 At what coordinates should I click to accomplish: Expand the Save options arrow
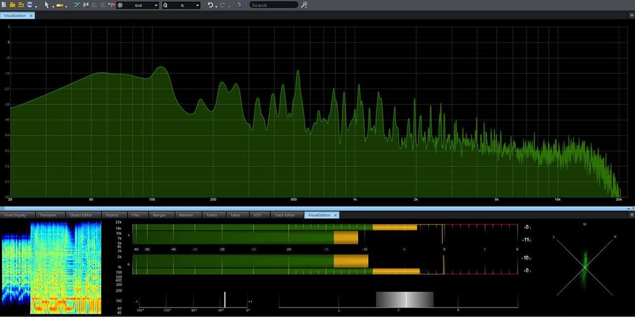click(35, 6)
